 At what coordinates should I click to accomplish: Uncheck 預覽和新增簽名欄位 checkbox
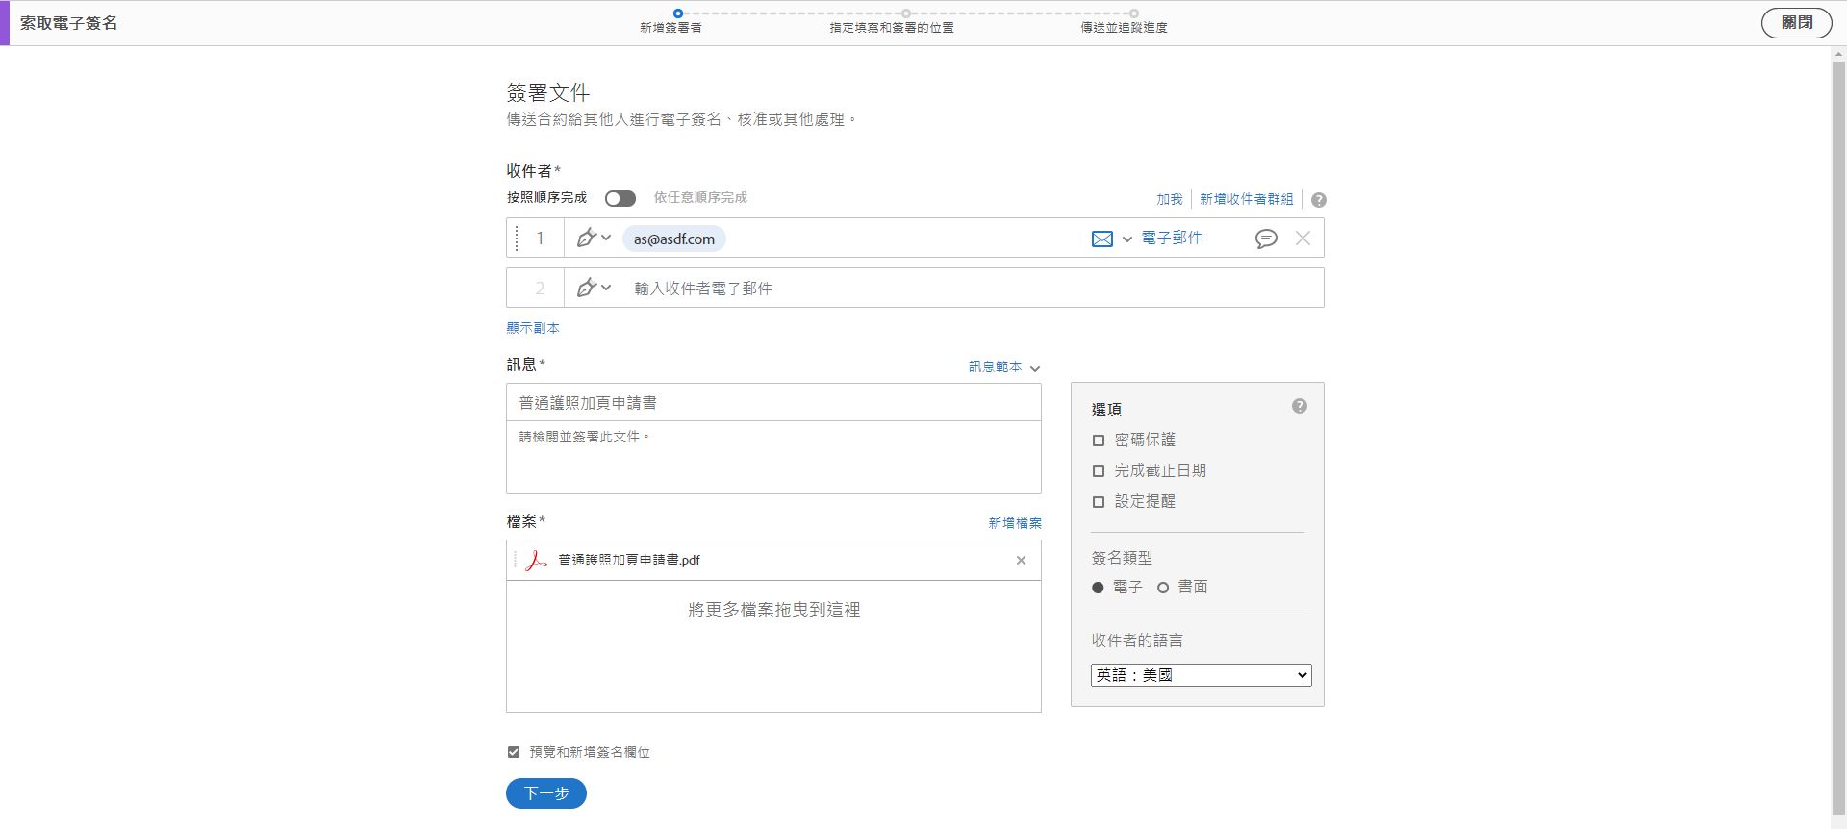[514, 752]
